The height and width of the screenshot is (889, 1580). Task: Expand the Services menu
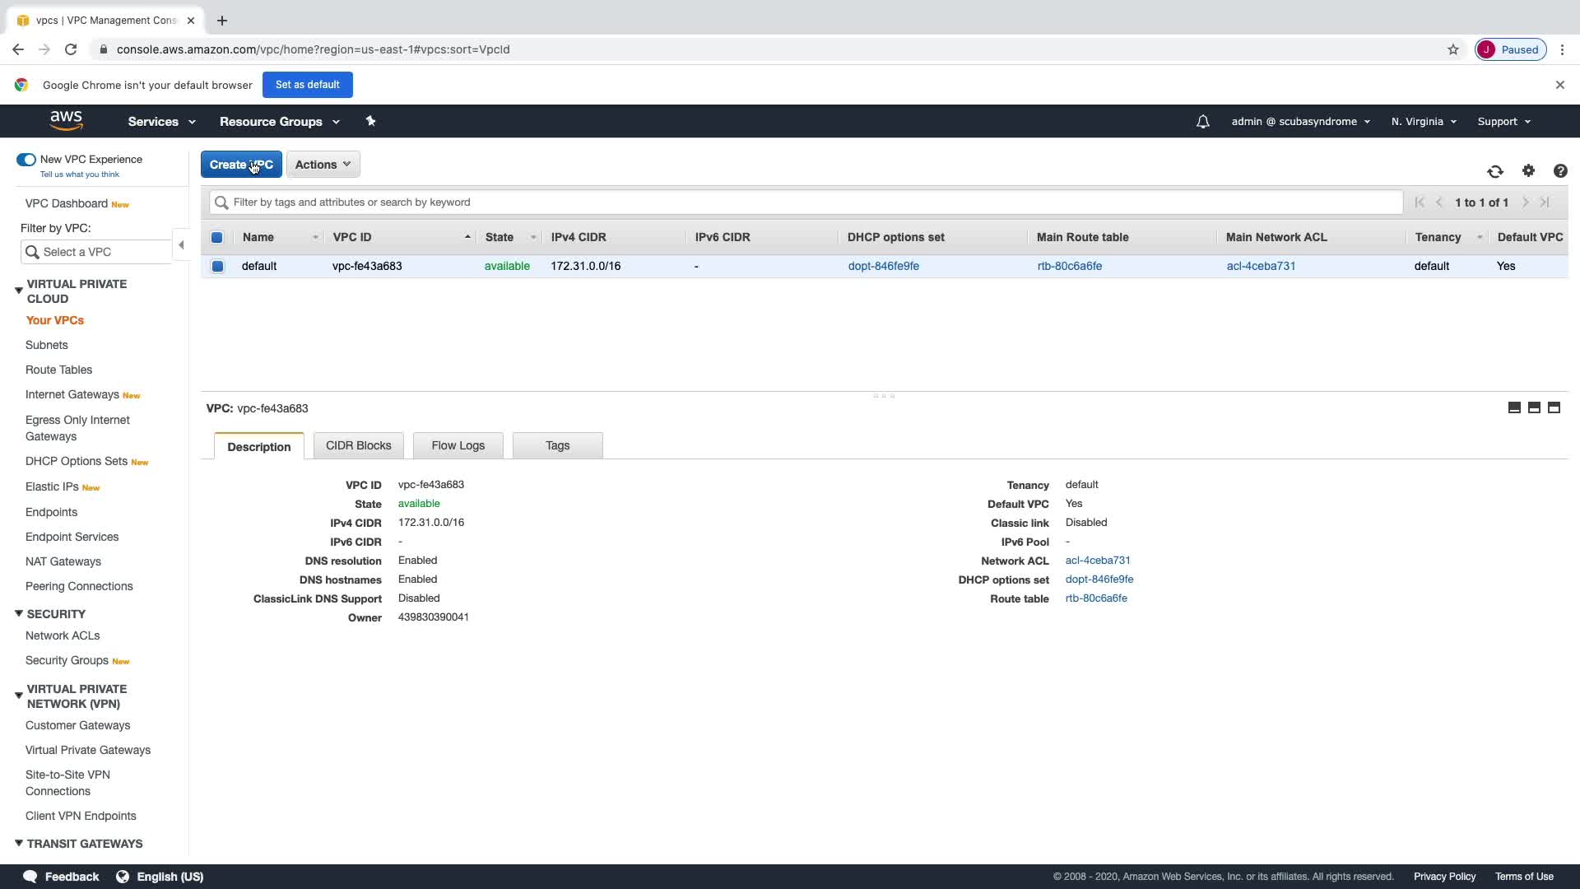161,122
